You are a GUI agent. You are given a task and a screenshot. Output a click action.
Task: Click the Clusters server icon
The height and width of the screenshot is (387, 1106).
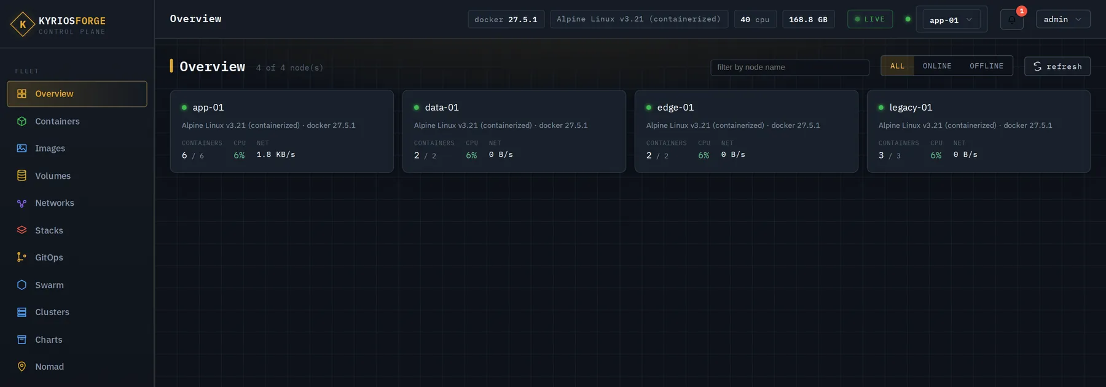pyautogui.click(x=22, y=312)
